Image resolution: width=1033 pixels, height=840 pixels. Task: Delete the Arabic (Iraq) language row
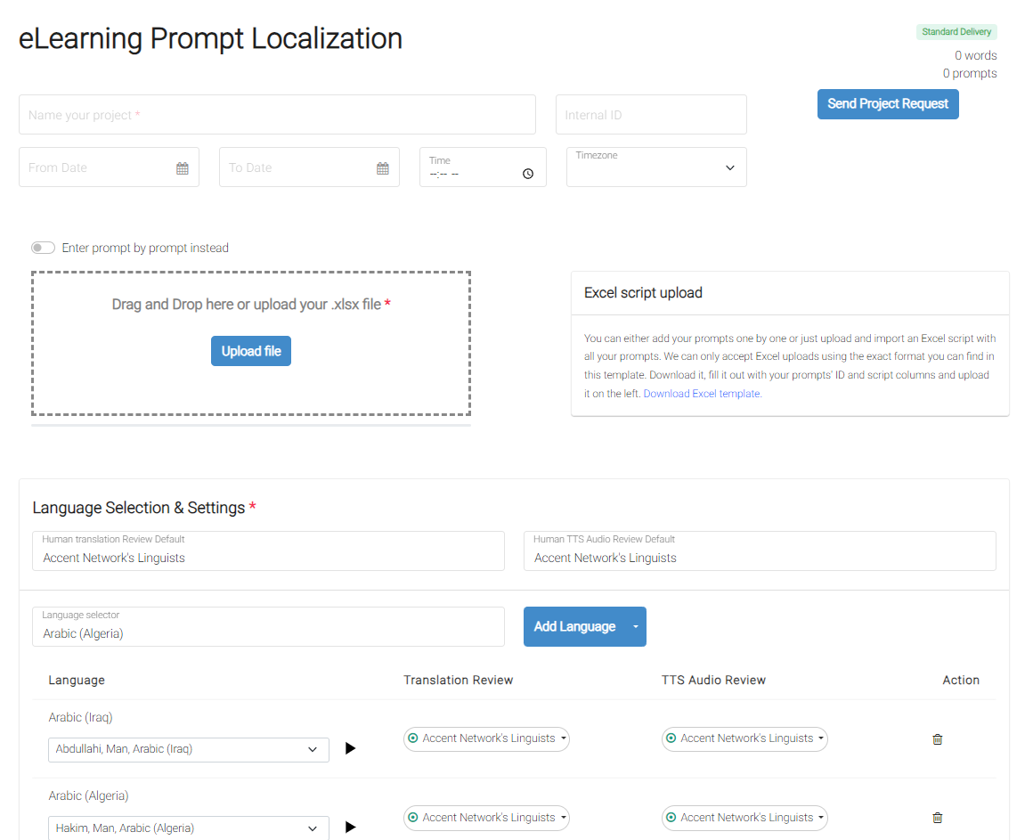coord(937,739)
